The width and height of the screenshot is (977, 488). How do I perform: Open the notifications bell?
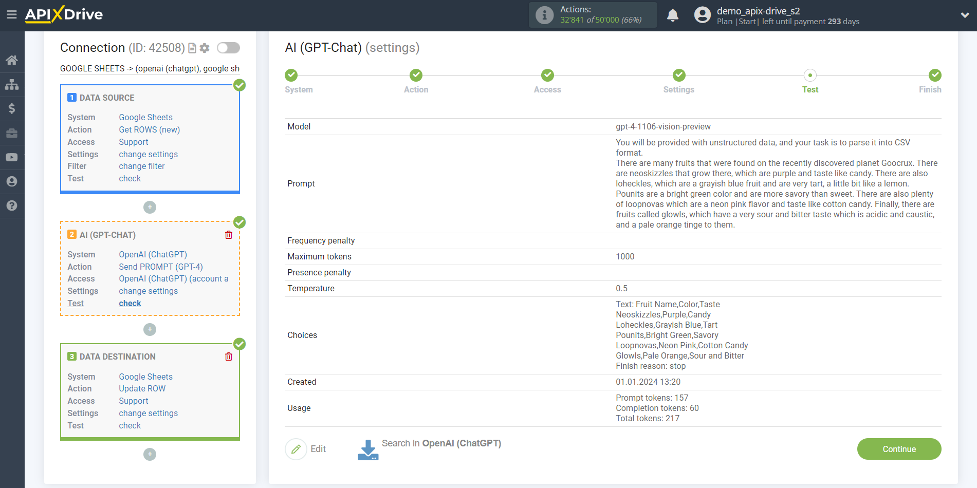672,15
